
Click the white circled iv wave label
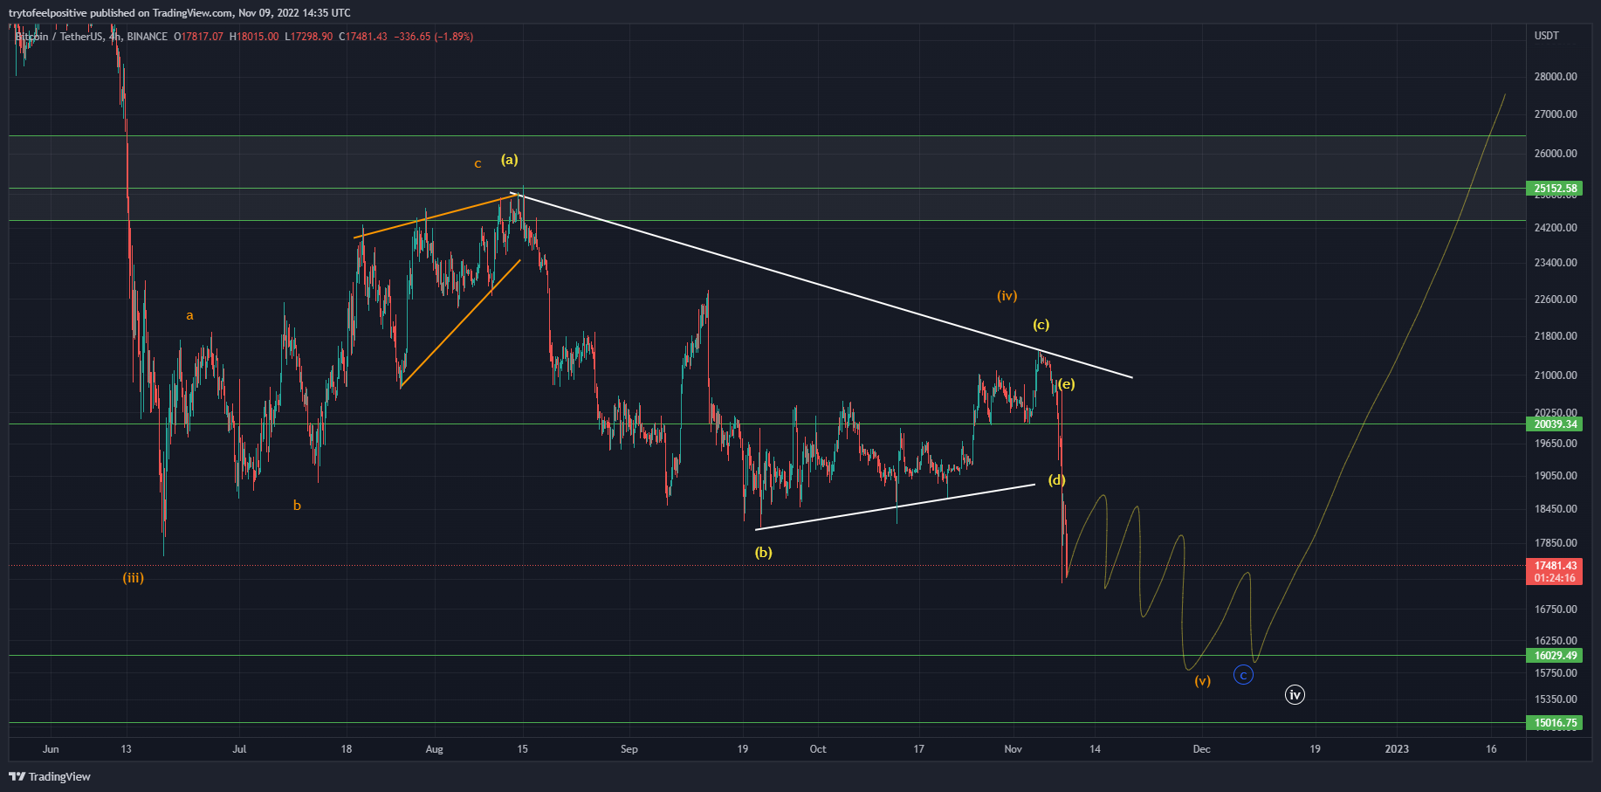click(x=1295, y=695)
